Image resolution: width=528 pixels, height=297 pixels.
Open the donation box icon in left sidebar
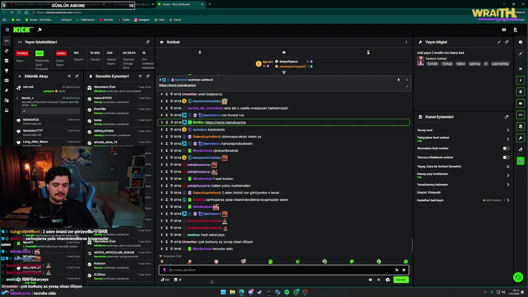tap(6, 110)
